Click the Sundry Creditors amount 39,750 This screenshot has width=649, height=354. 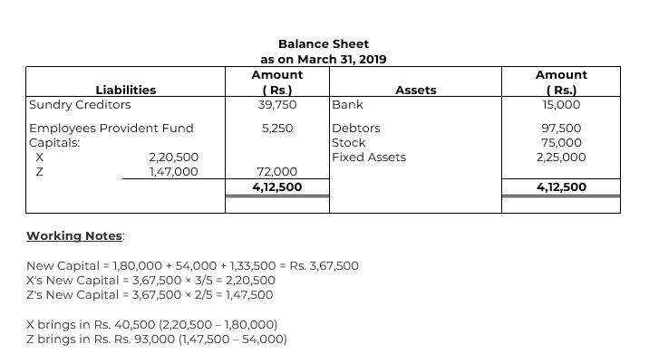tap(277, 105)
